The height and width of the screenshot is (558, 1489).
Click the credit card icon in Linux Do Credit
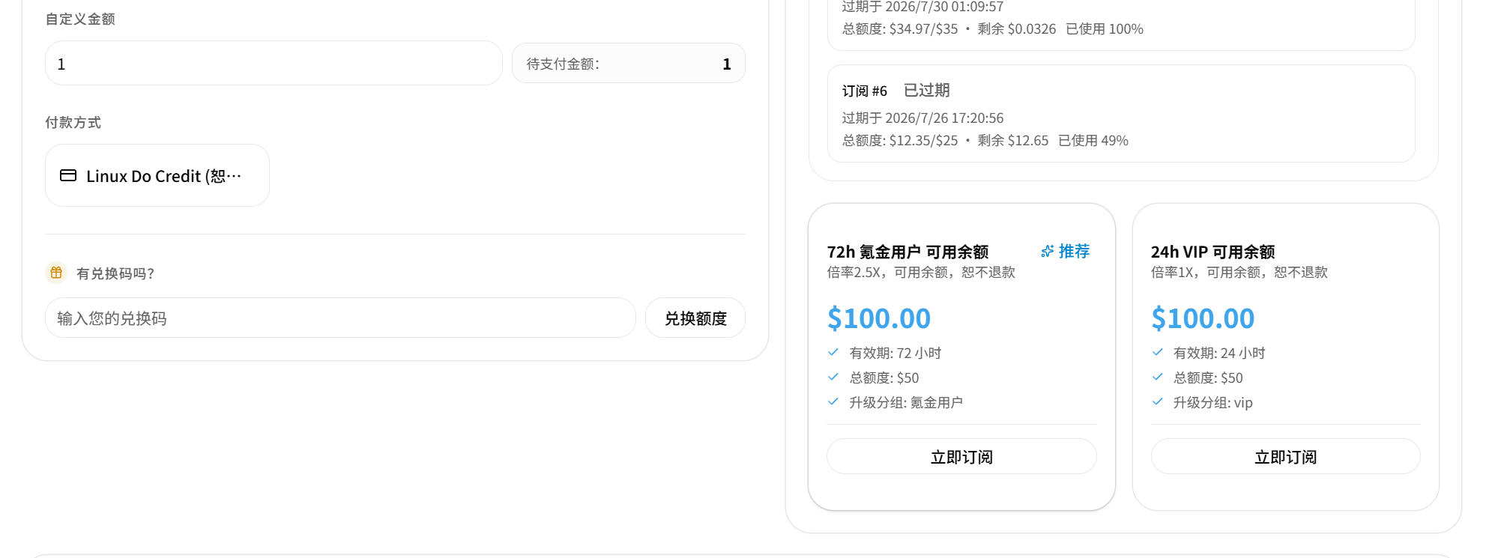(x=68, y=175)
